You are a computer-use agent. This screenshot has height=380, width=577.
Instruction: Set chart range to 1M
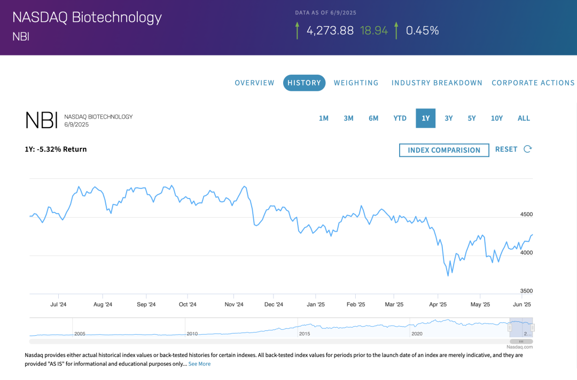coord(324,118)
